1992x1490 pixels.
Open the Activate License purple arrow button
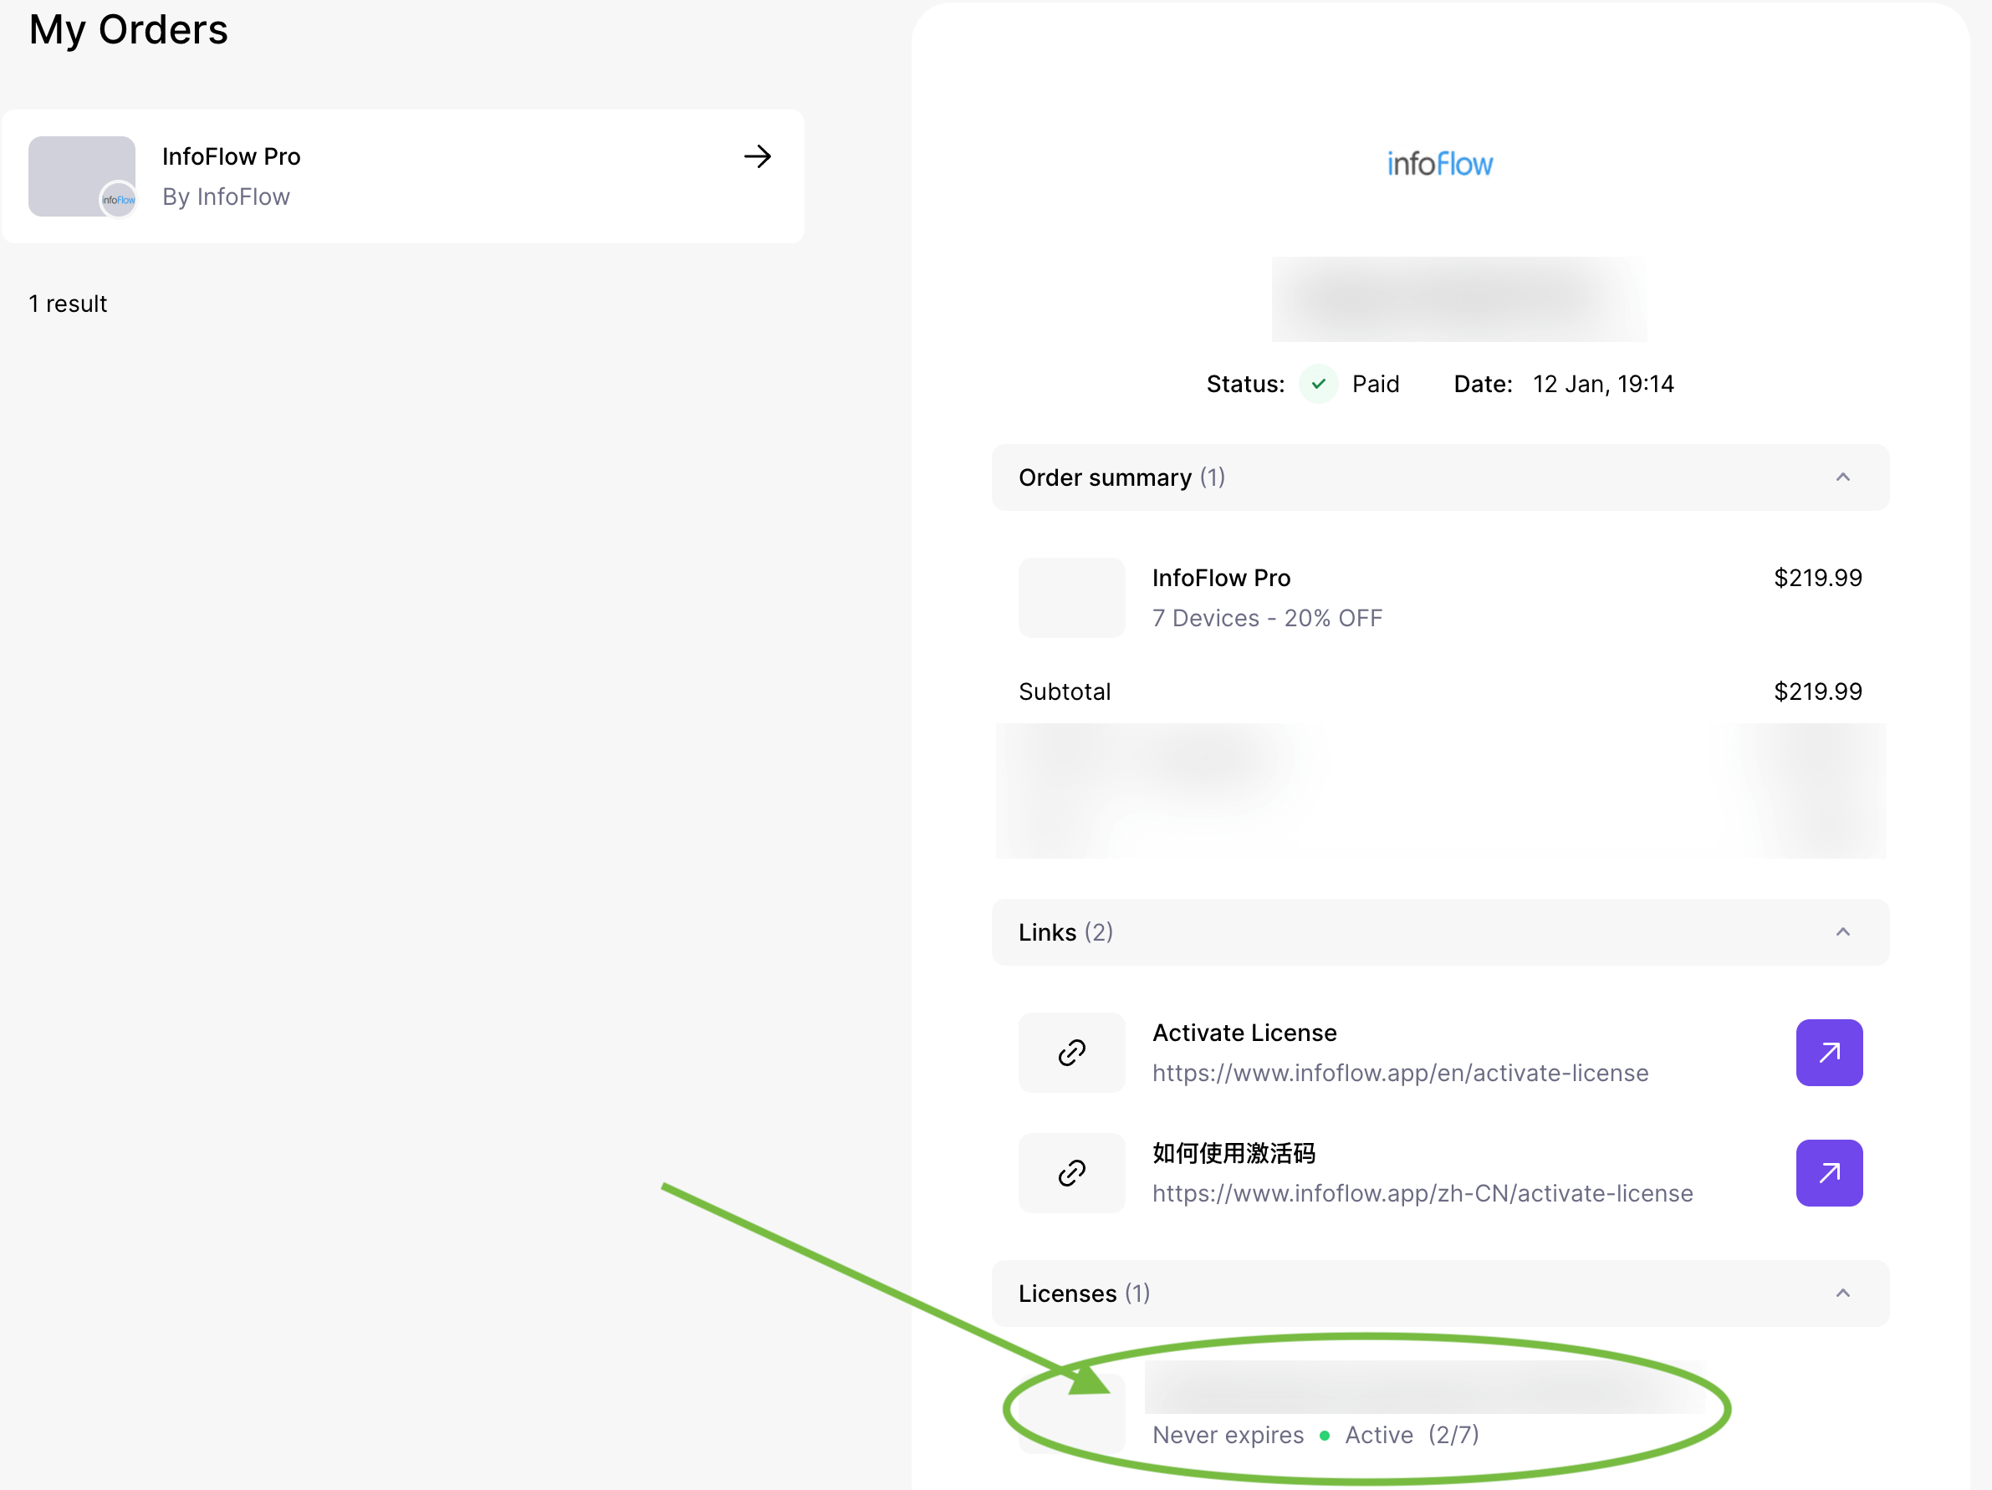[1828, 1052]
